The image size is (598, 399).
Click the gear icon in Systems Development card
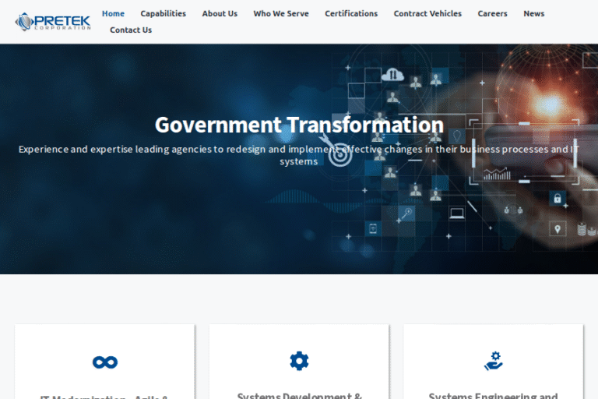(299, 361)
